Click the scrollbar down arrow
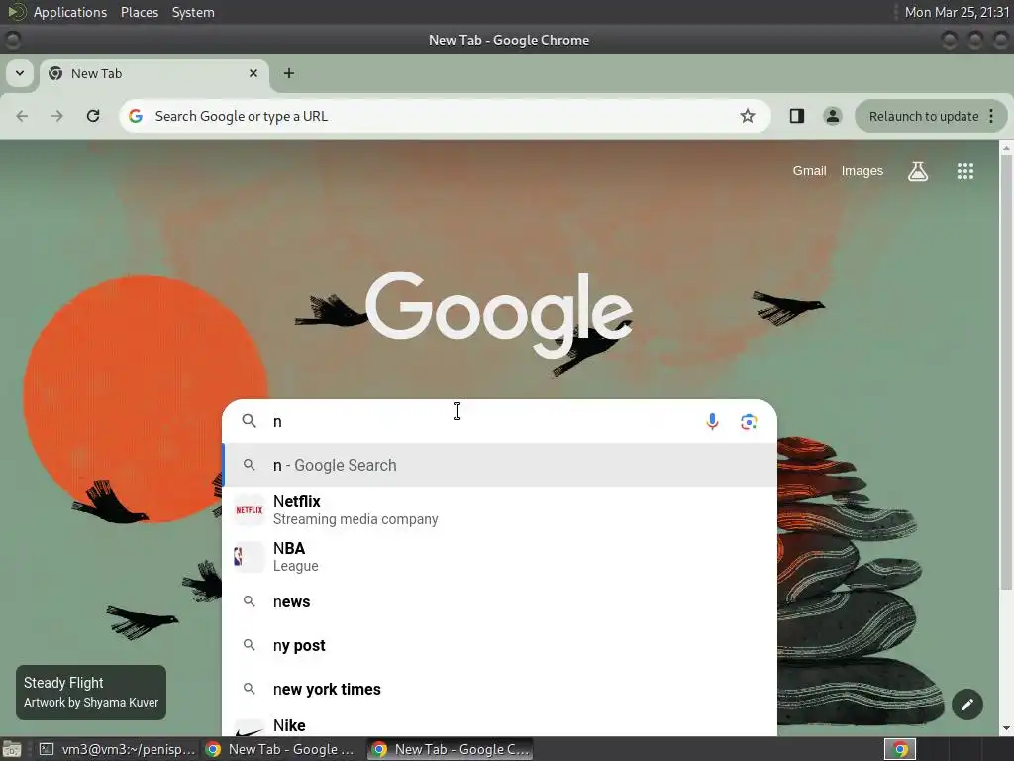This screenshot has height=761, width=1014. pos(1006,728)
